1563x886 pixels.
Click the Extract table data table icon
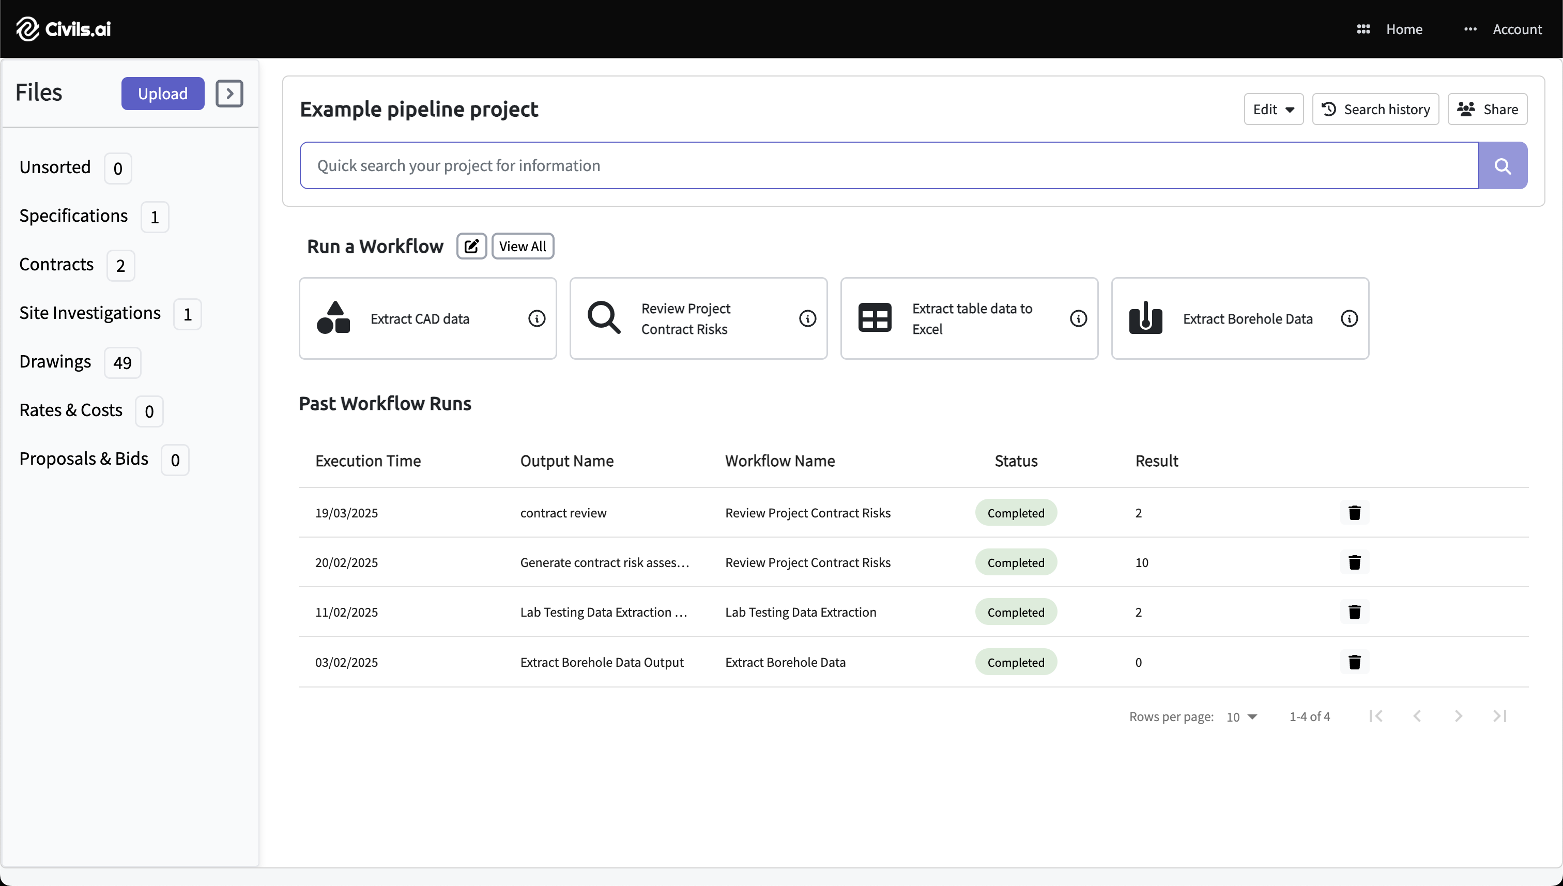(875, 317)
